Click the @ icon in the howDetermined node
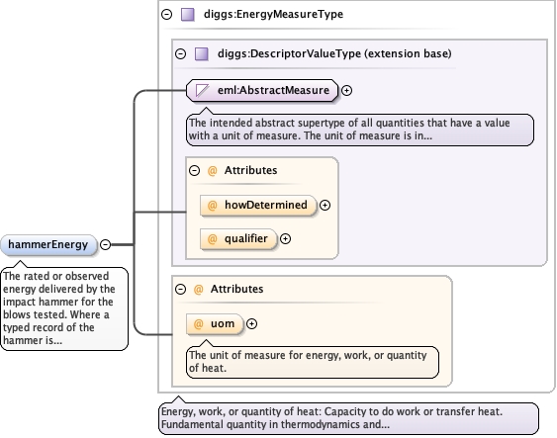 (x=212, y=205)
